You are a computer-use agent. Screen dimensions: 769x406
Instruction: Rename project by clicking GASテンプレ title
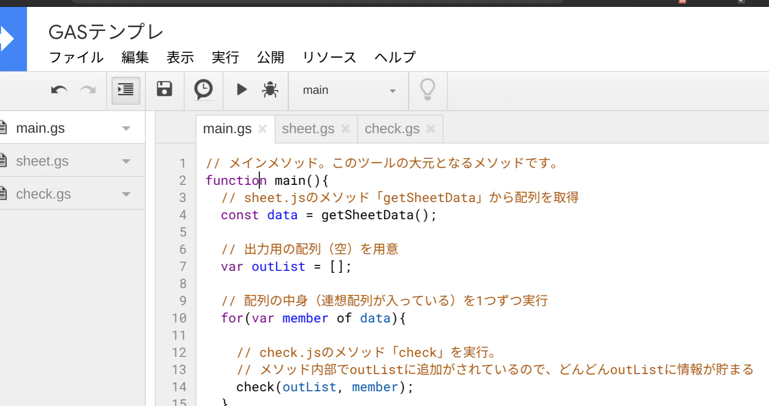tap(106, 32)
